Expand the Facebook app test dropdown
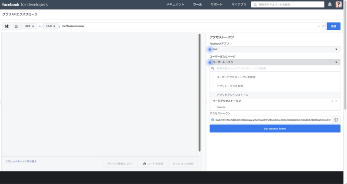Image resolution: width=347 pixels, height=184 pixels. [x=275, y=49]
